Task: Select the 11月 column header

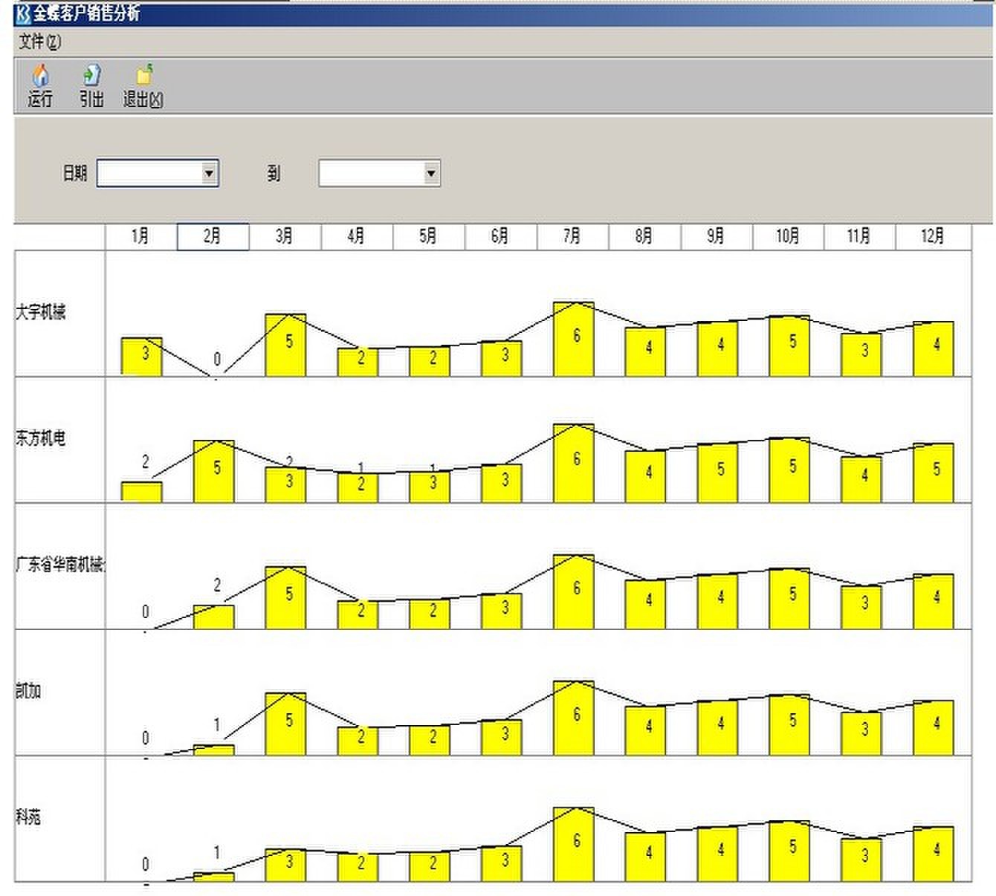Action: click(x=860, y=236)
